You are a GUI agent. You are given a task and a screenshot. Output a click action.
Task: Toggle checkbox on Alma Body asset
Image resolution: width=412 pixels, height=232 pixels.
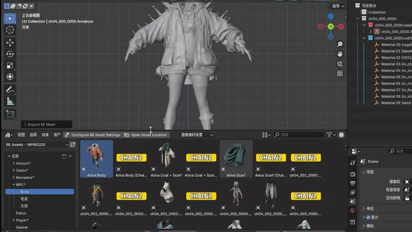click(x=84, y=169)
